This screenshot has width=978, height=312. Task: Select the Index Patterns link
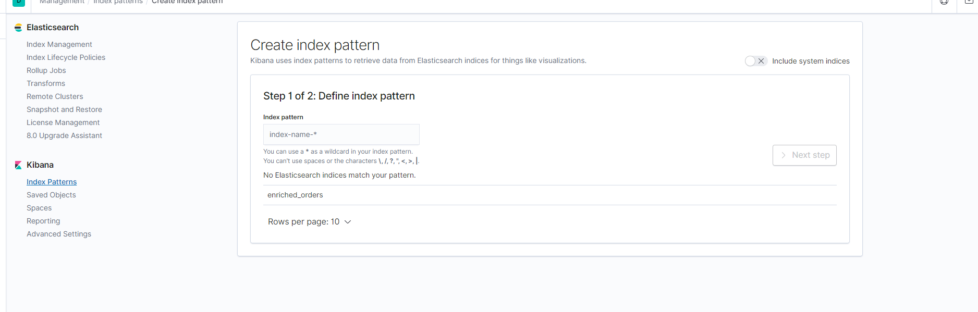(x=52, y=182)
